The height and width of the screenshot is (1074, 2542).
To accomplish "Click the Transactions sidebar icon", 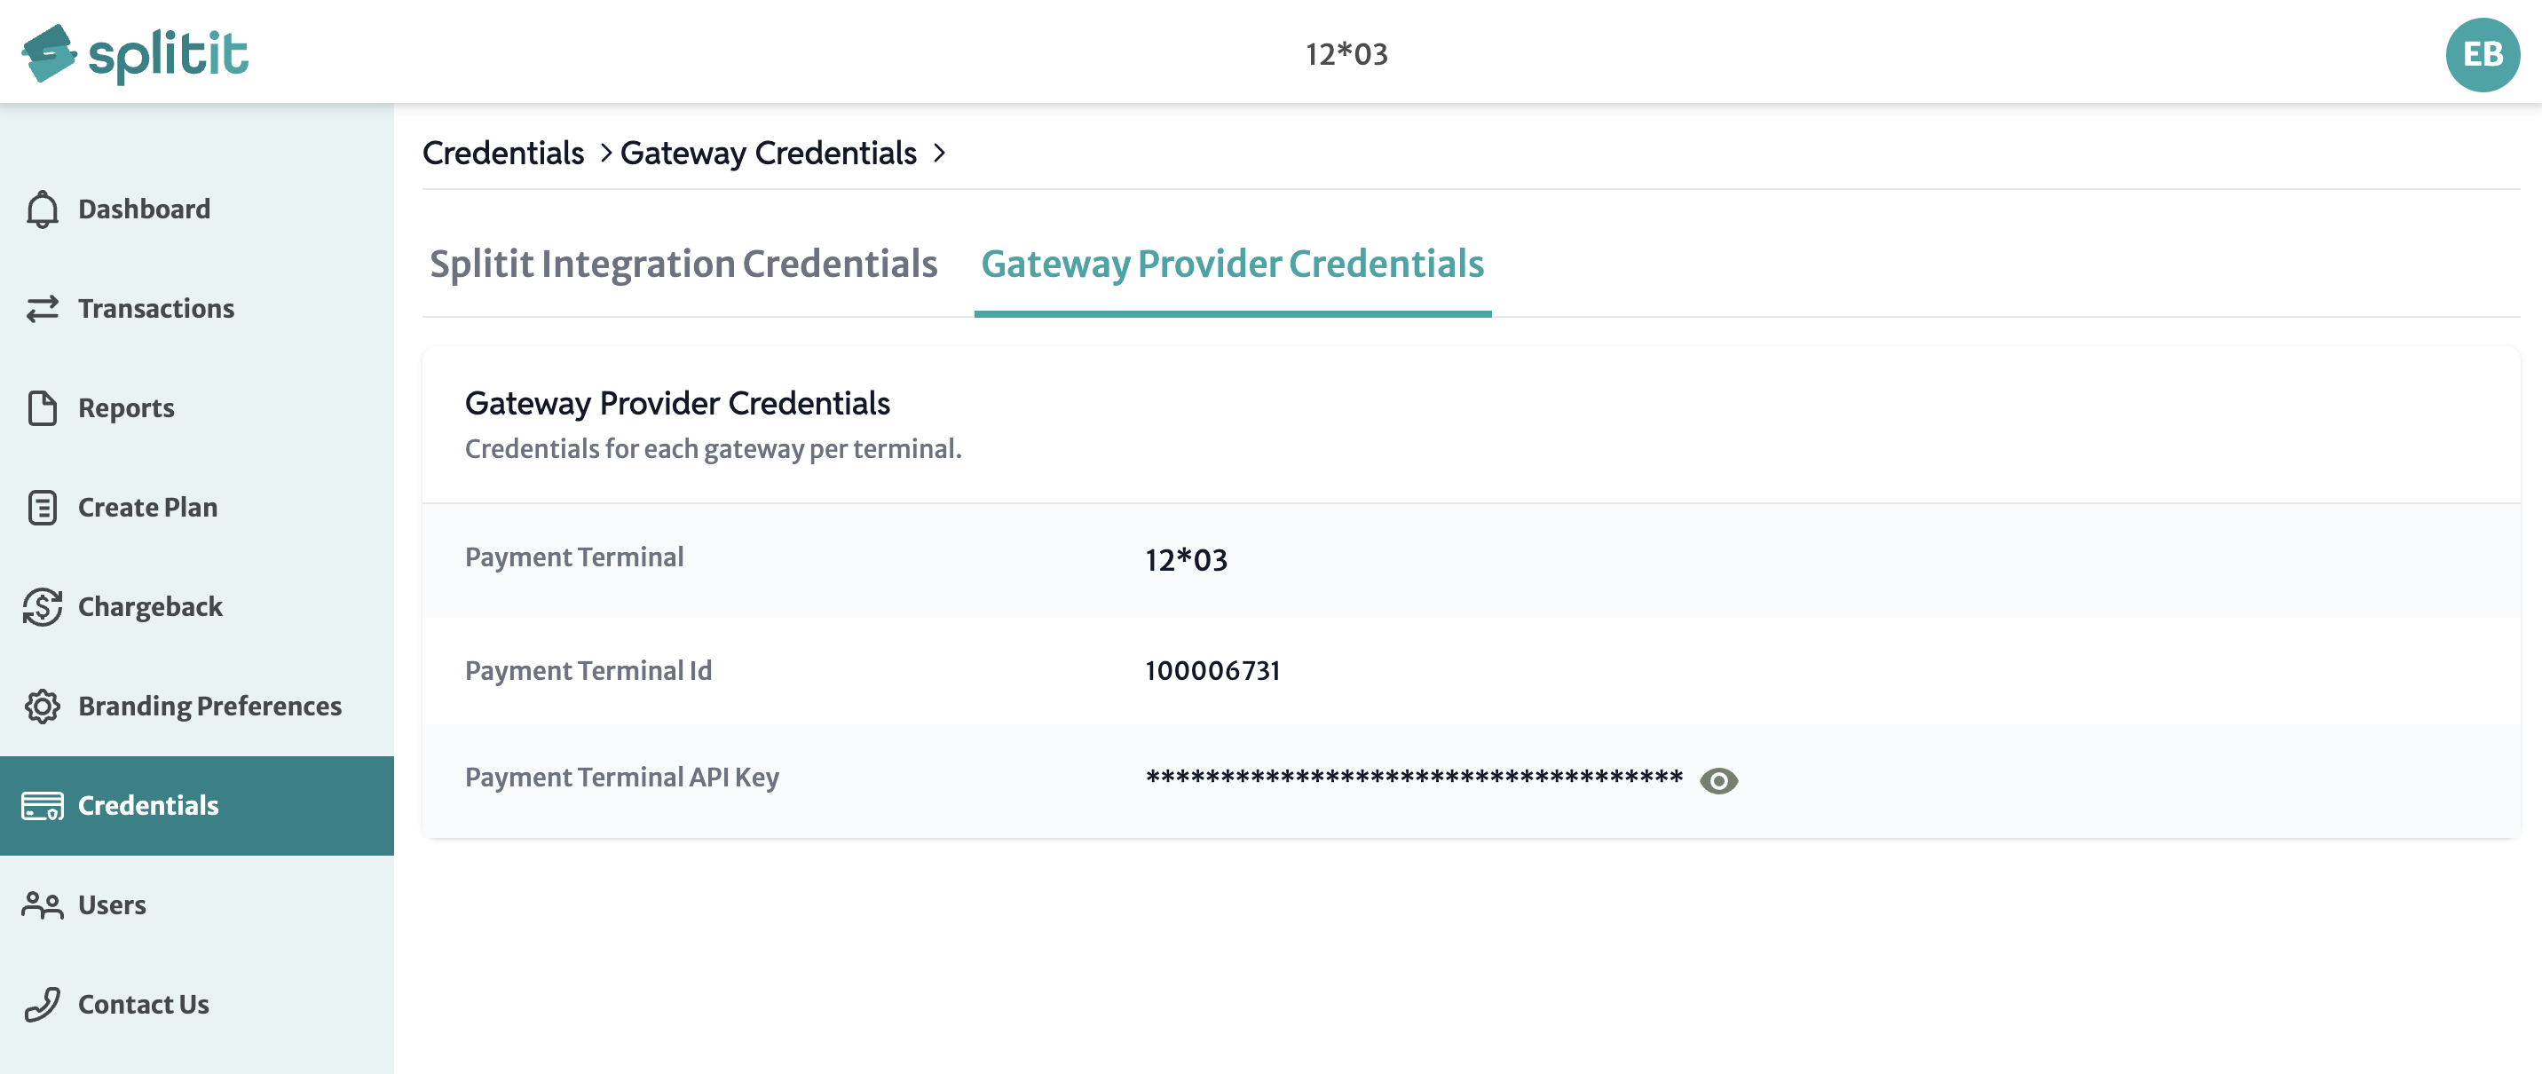I will click(43, 306).
